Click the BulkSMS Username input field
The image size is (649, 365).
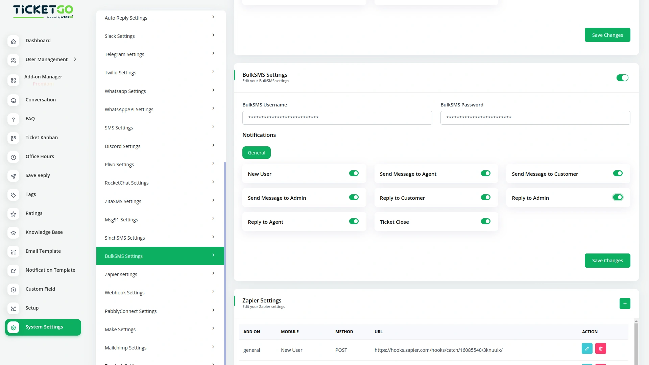(337, 118)
